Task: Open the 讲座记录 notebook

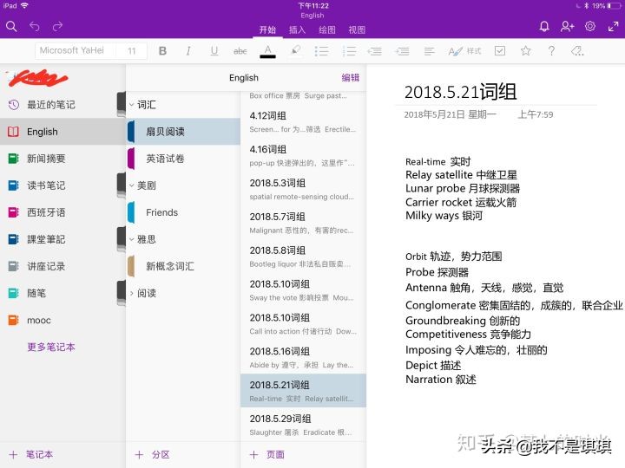Action: click(x=62, y=266)
